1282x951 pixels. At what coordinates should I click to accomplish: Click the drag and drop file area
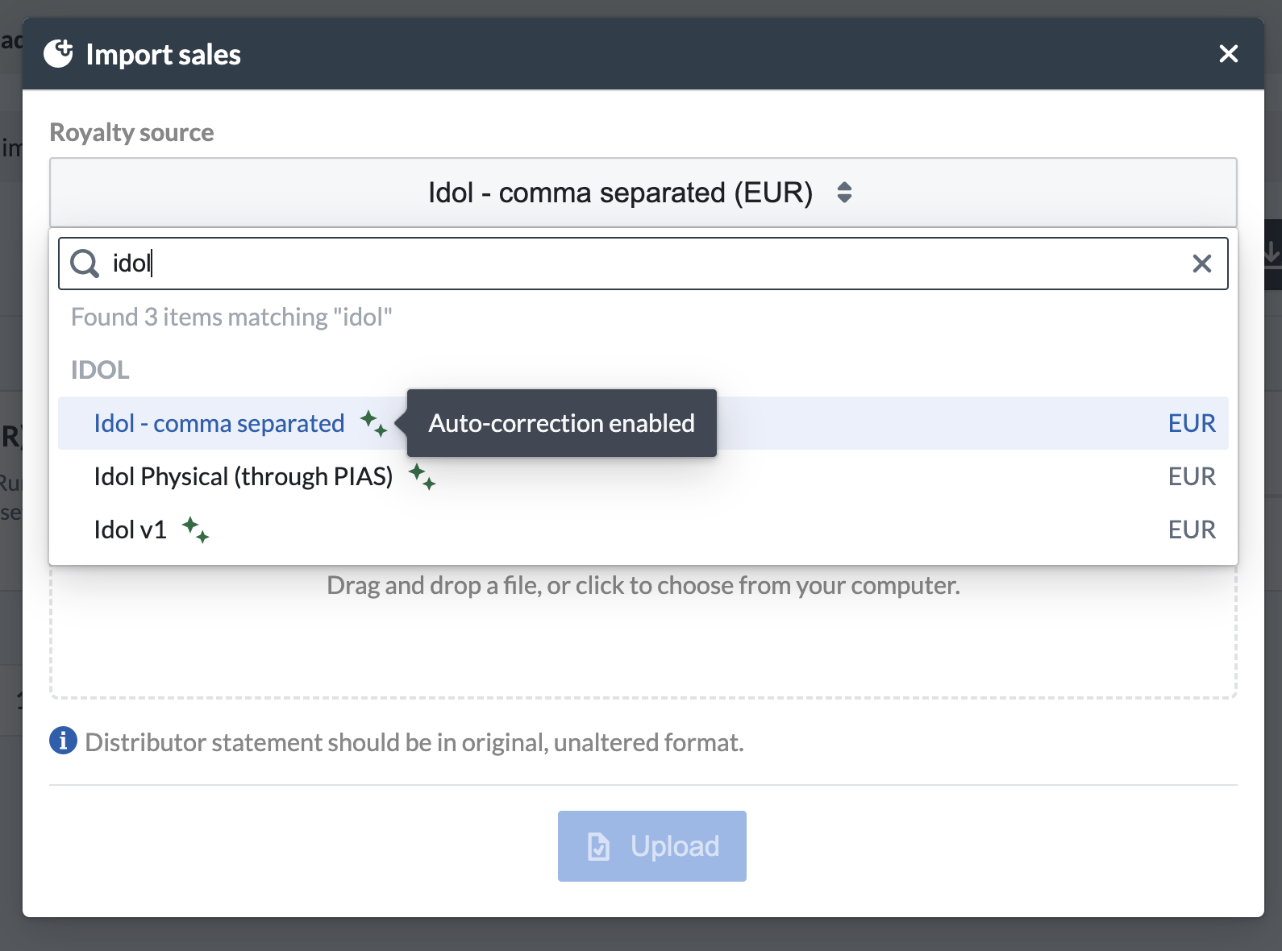(x=643, y=631)
